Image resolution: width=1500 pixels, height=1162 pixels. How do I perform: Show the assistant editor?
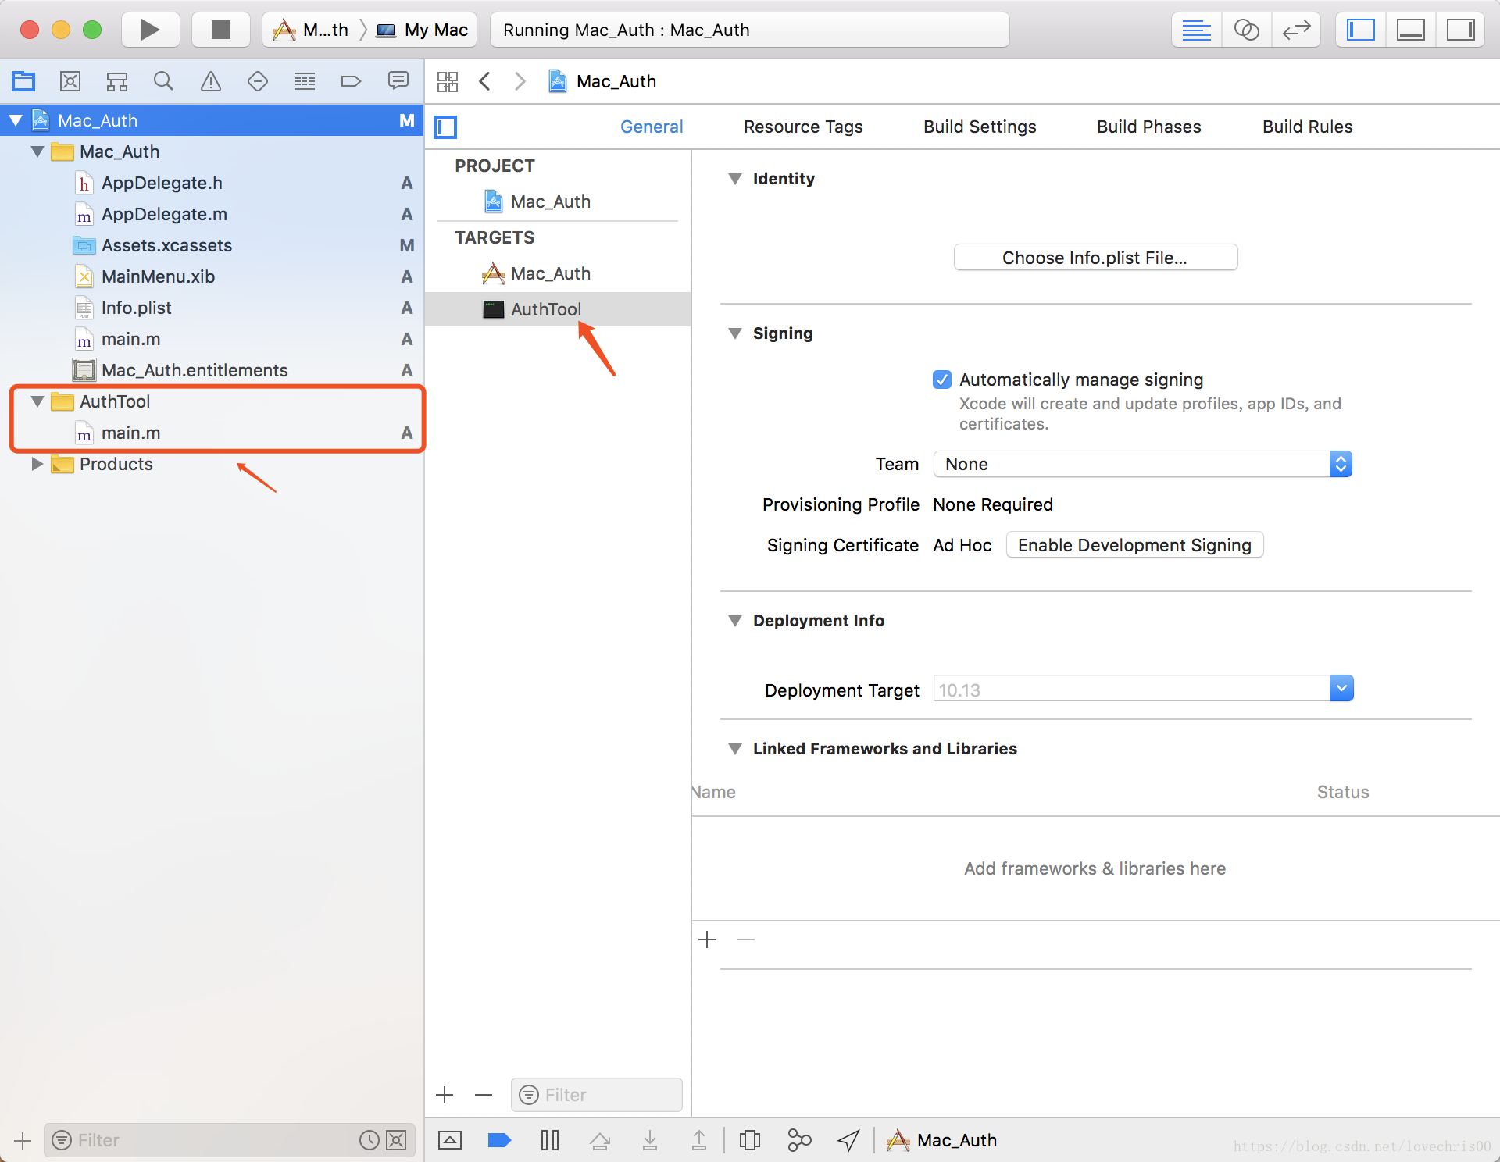pos(1246,30)
